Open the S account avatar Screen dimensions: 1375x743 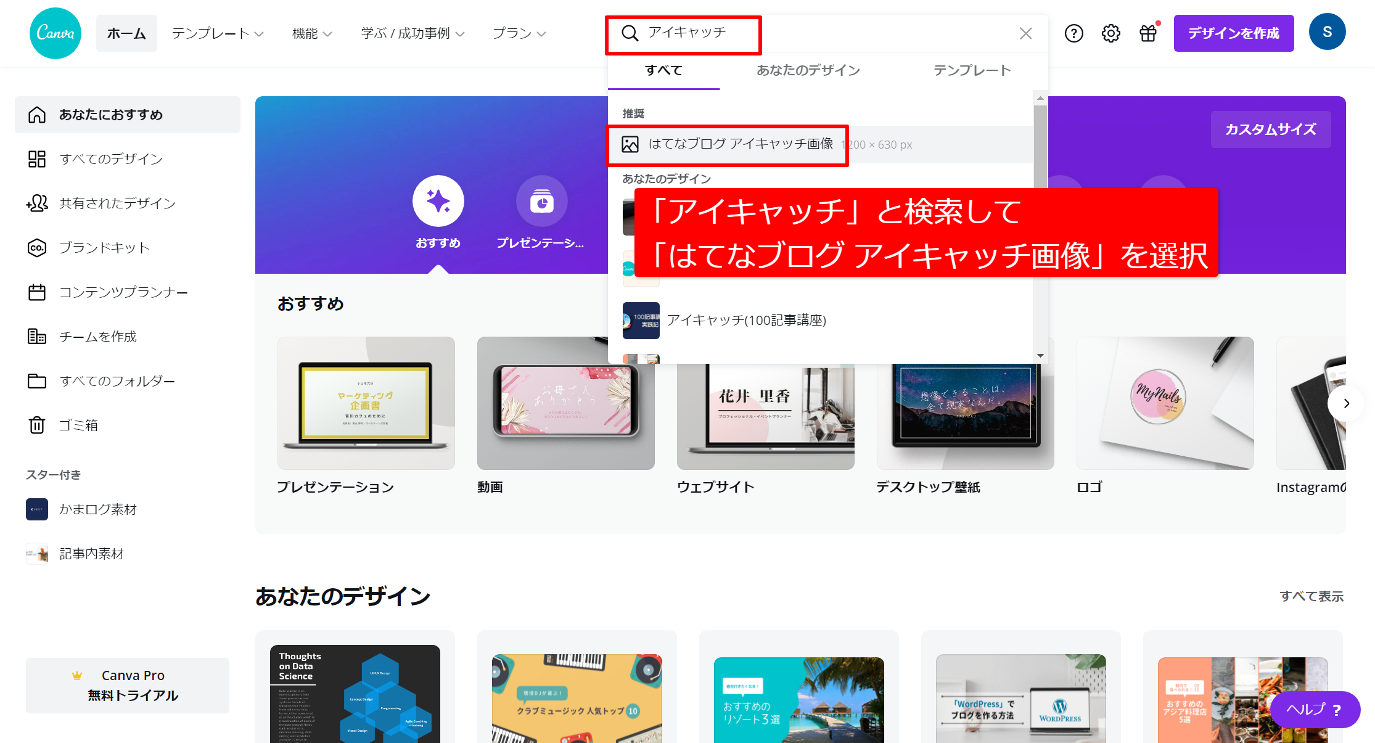point(1327,31)
